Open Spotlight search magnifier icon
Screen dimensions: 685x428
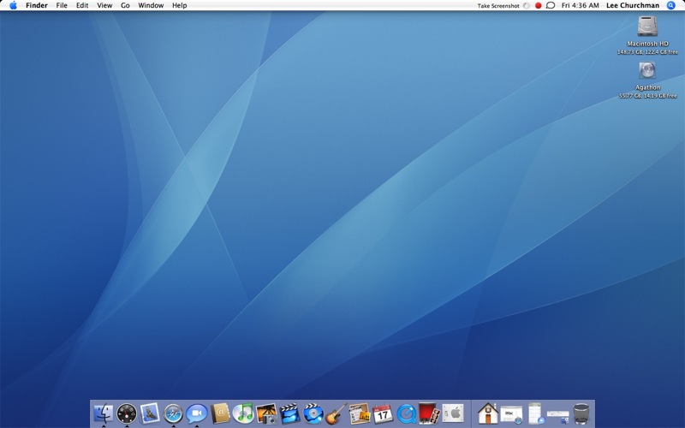(x=671, y=5)
